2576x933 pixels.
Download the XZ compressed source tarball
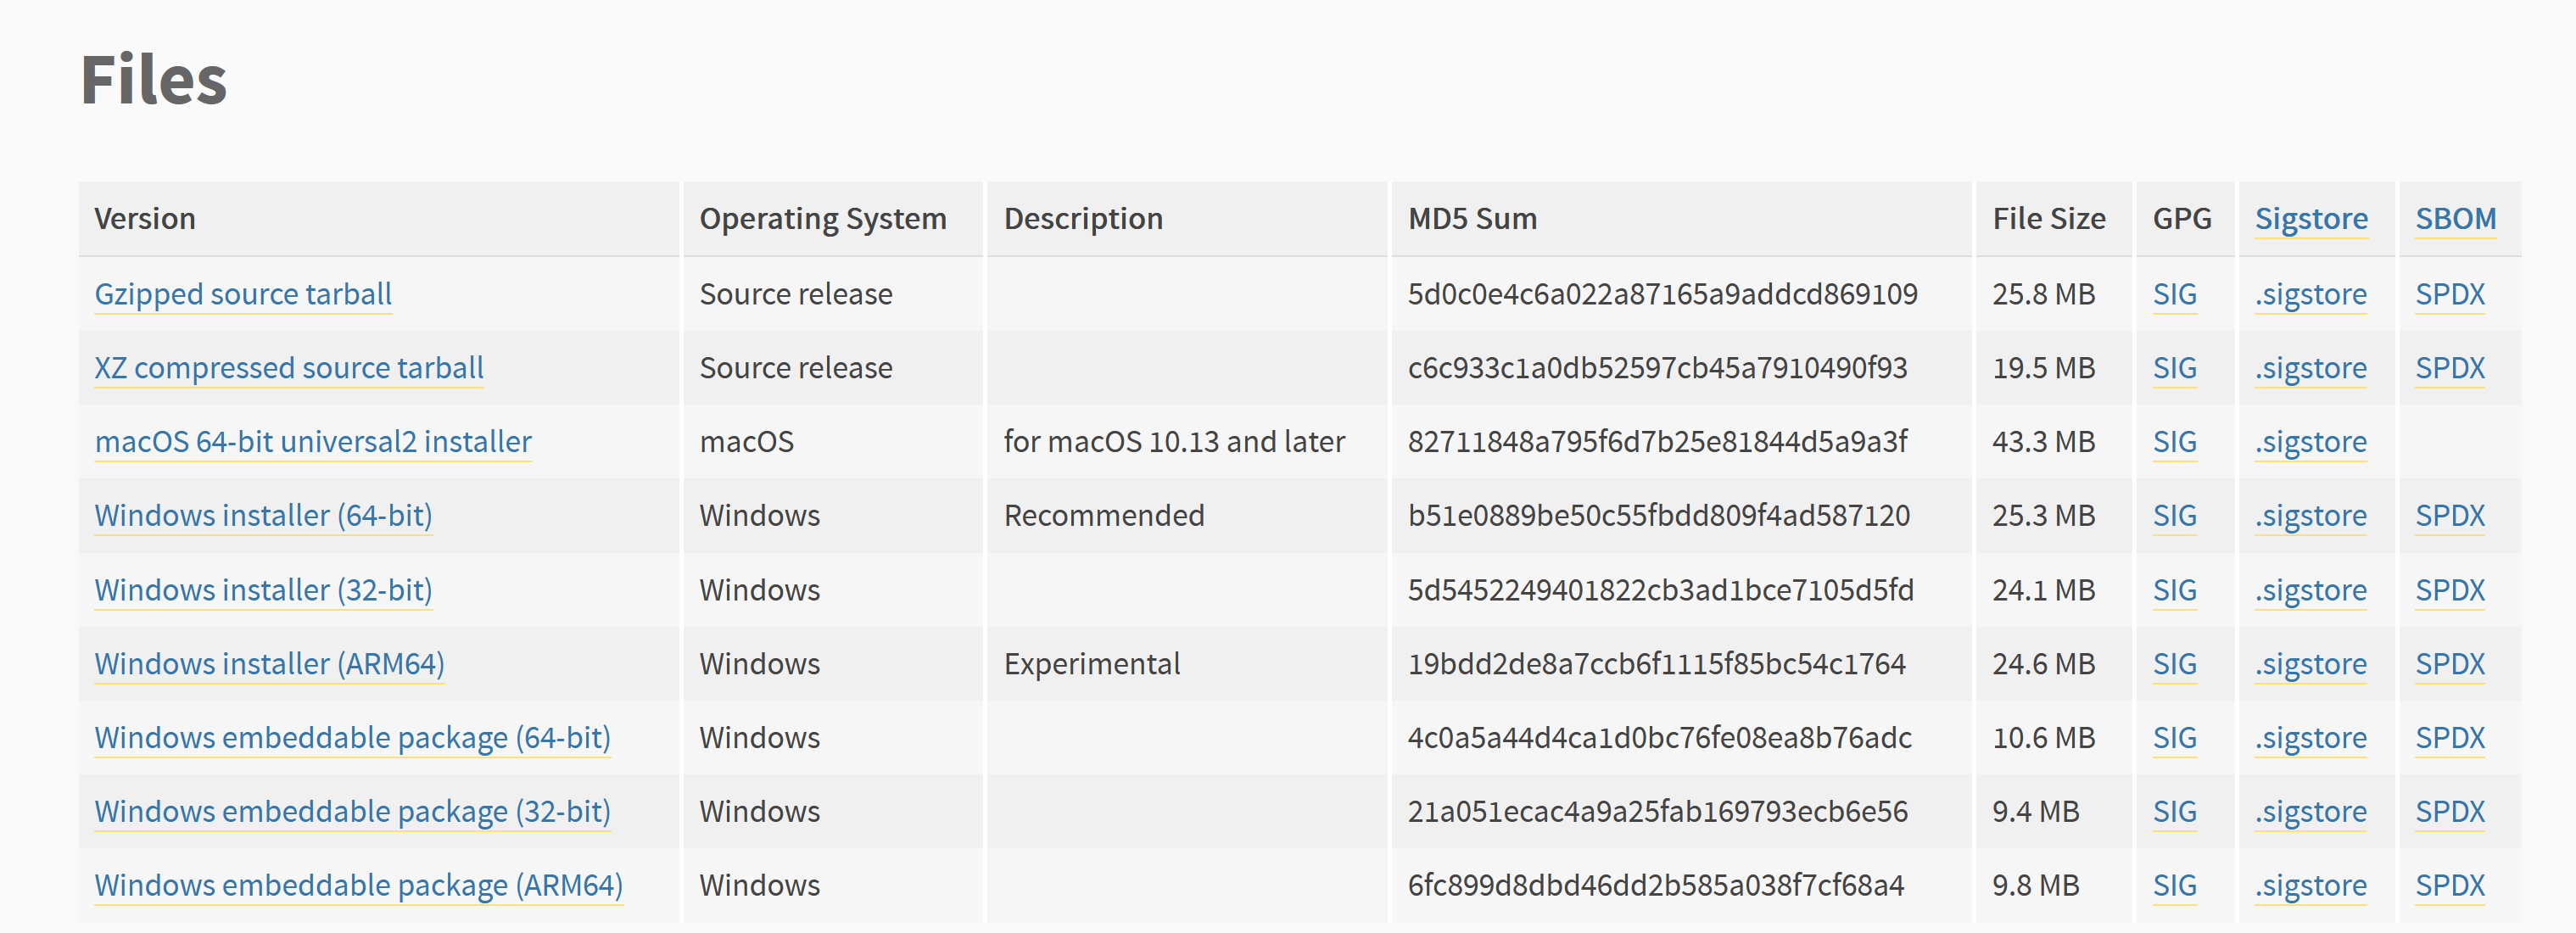(289, 368)
